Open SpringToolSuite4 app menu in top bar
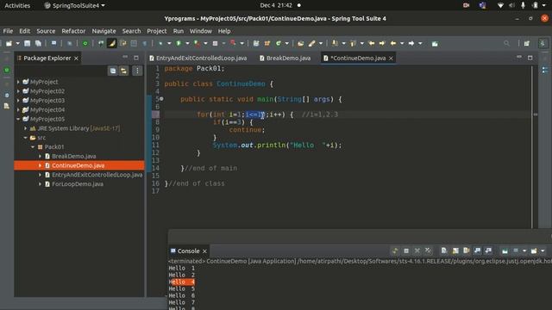This screenshot has height=310, width=552. [75, 5]
